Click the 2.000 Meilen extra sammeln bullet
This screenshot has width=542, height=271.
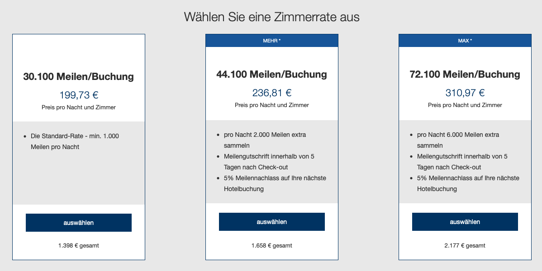265,140
